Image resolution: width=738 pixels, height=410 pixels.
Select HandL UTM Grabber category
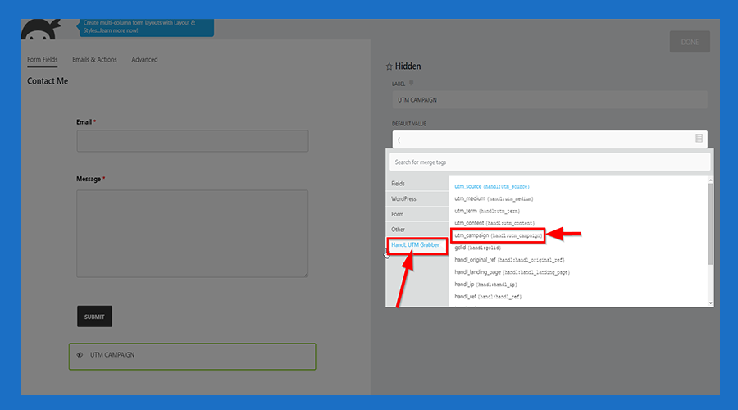click(417, 245)
